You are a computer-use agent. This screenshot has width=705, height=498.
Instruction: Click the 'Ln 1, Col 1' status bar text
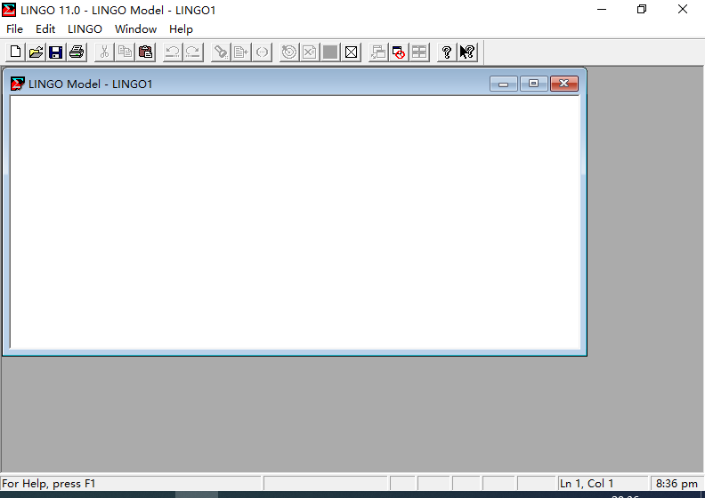(x=587, y=484)
